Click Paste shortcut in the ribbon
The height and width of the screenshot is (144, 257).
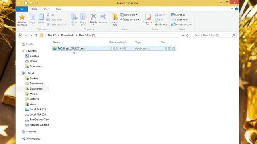56,24
